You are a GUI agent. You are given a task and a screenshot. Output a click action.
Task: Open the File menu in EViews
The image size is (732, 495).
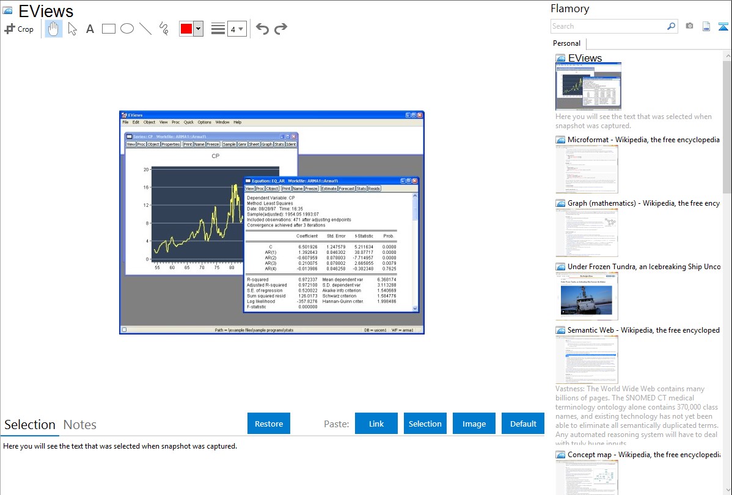125,122
